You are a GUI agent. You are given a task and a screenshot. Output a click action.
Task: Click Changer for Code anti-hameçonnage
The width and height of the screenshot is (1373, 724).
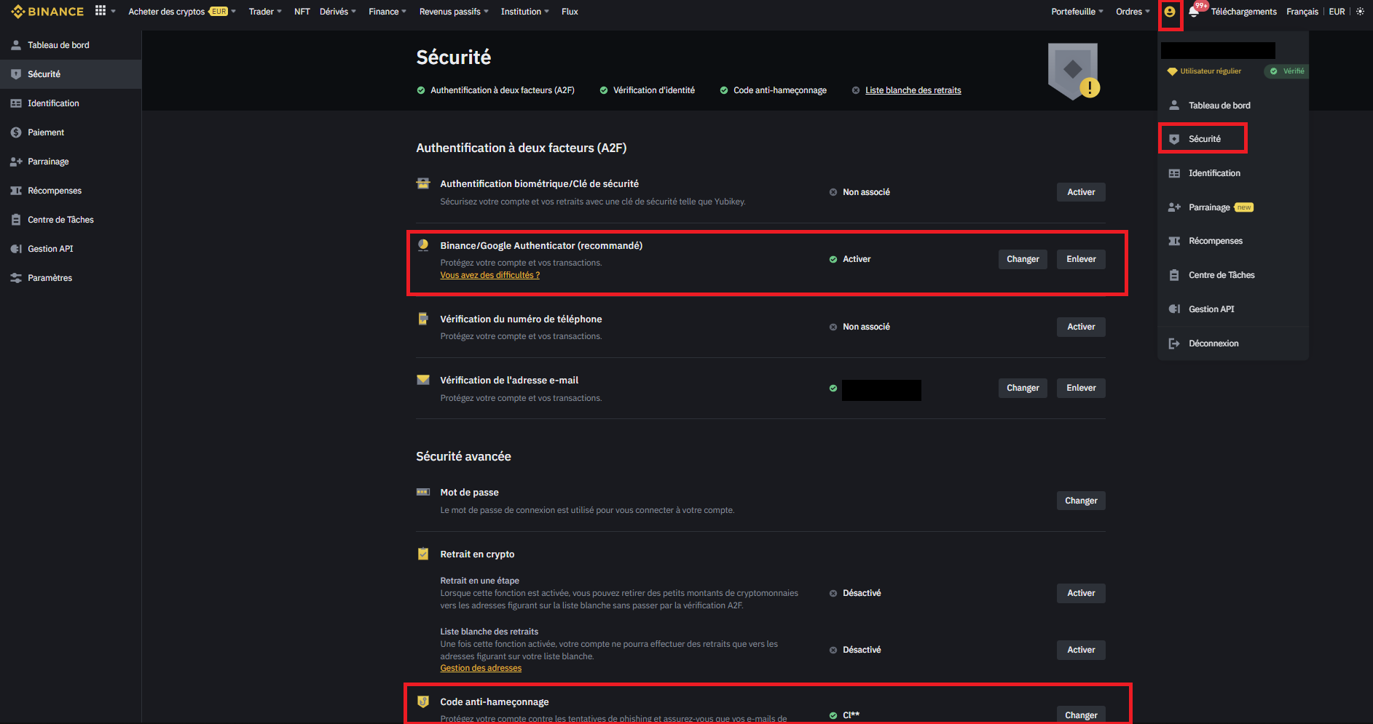coord(1081,715)
